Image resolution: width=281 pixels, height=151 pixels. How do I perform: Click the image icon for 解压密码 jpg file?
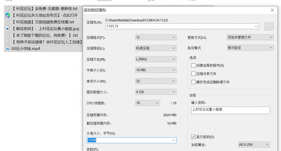point(7,29)
